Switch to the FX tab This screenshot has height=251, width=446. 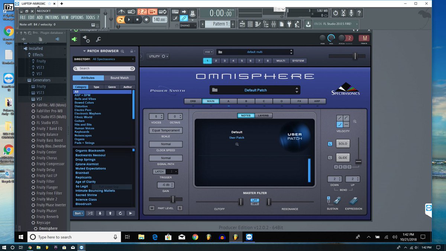point(299,101)
